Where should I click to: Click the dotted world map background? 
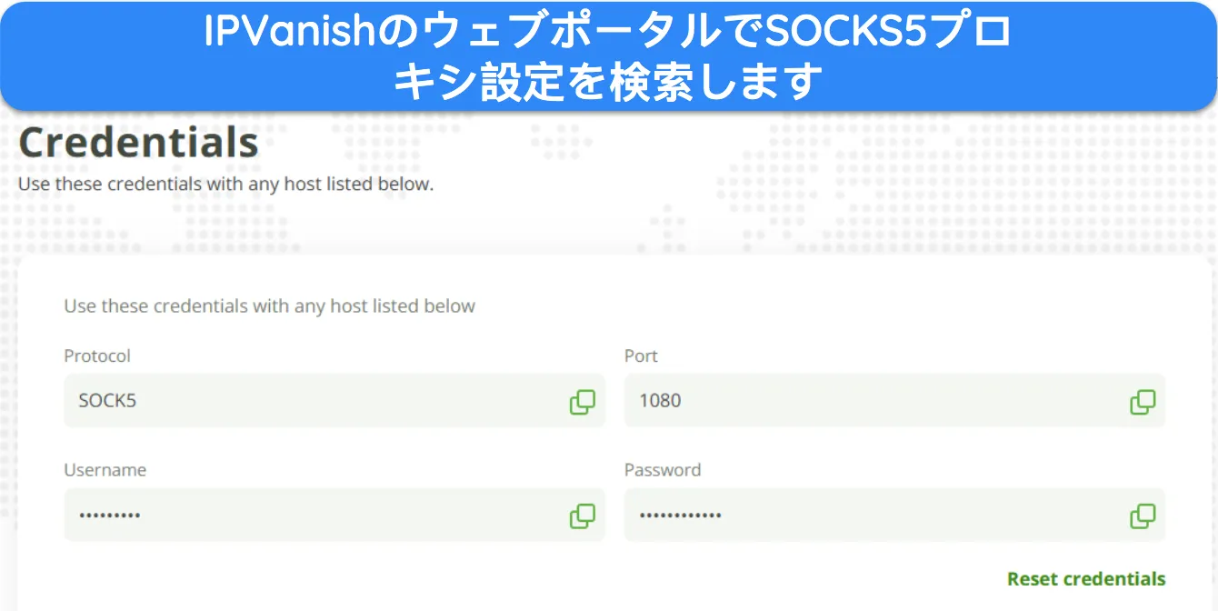click(x=818, y=182)
